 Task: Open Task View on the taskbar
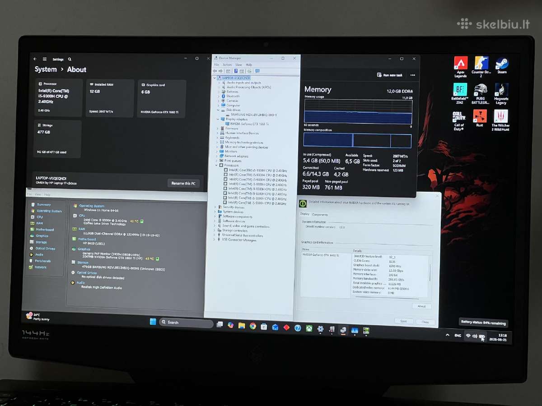click(220, 324)
